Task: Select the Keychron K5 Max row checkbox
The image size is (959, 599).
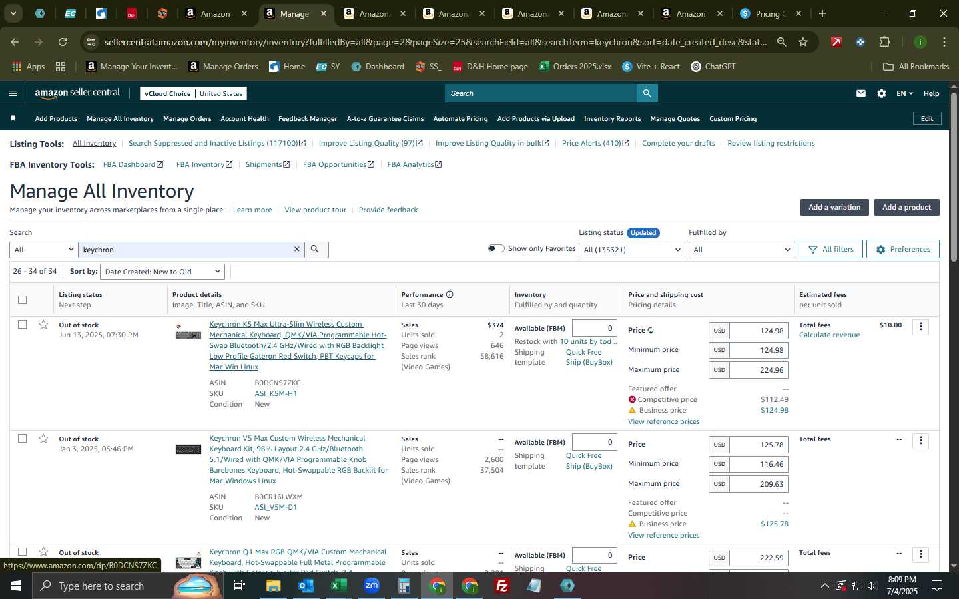Action: pos(22,325)
